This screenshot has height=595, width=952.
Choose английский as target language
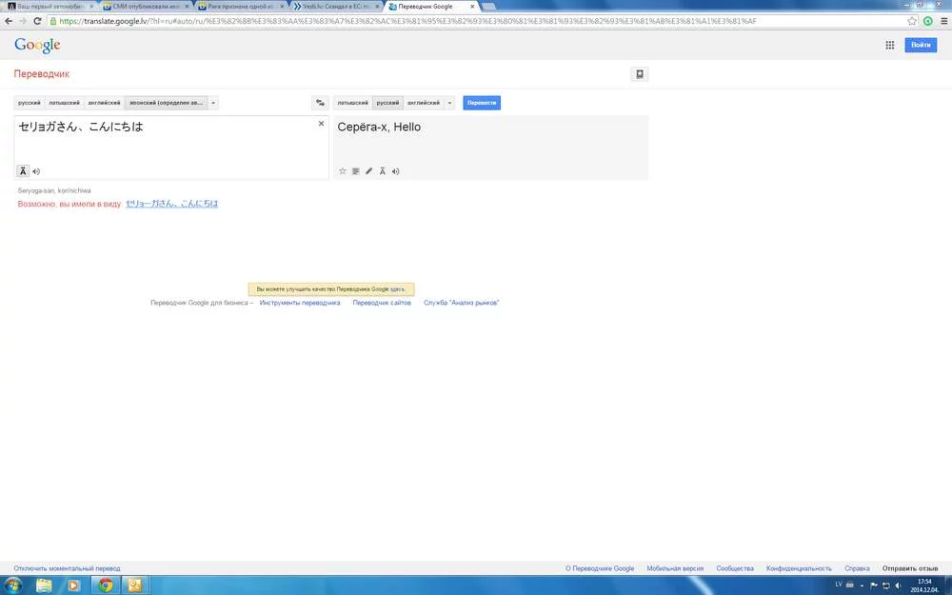[x=424, y=103]
